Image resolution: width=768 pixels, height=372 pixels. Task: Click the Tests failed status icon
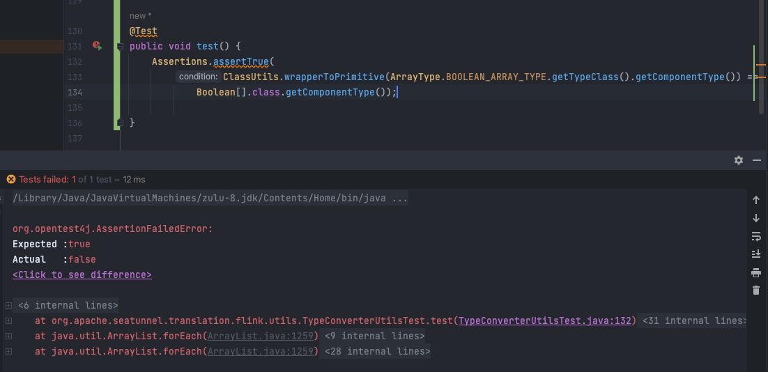coord(10,179)
